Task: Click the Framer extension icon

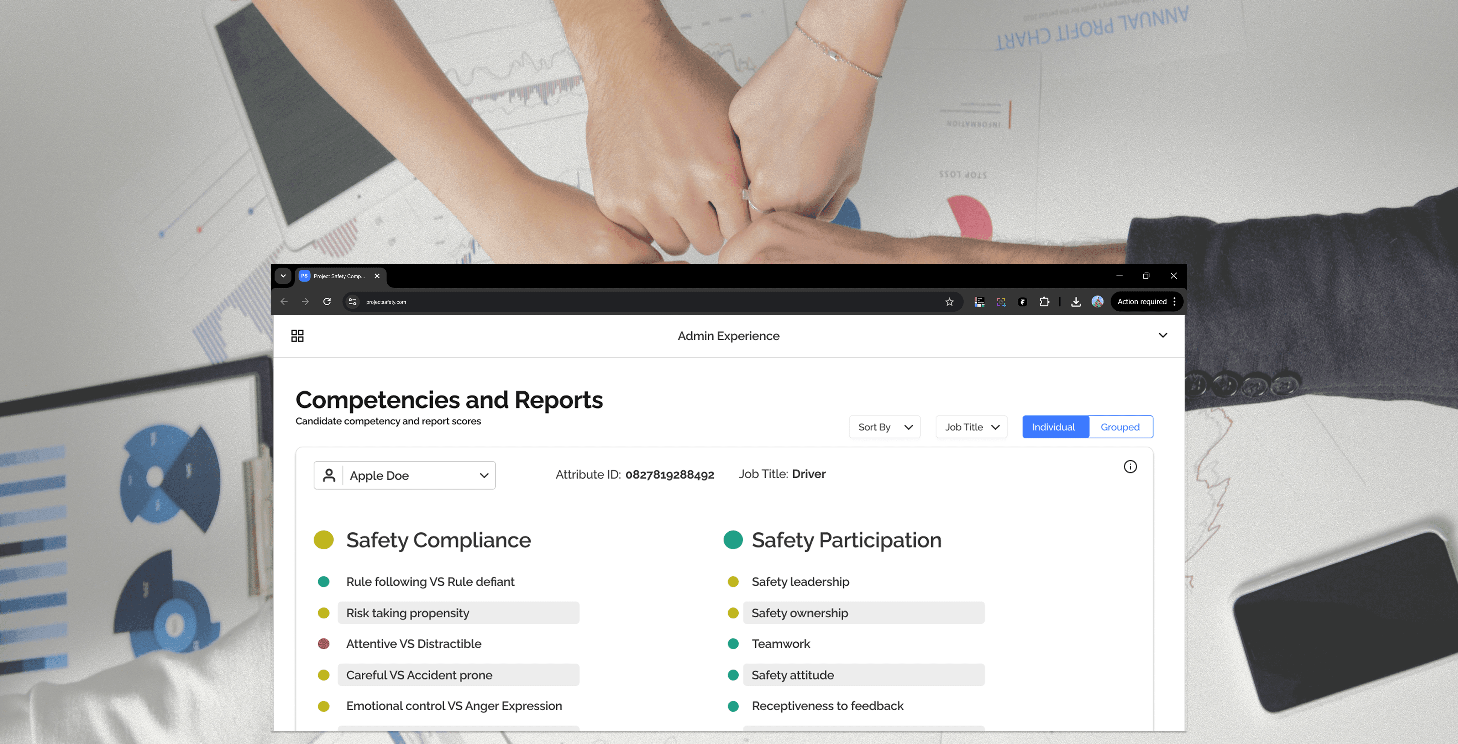Action: [x=1022, y=302]
